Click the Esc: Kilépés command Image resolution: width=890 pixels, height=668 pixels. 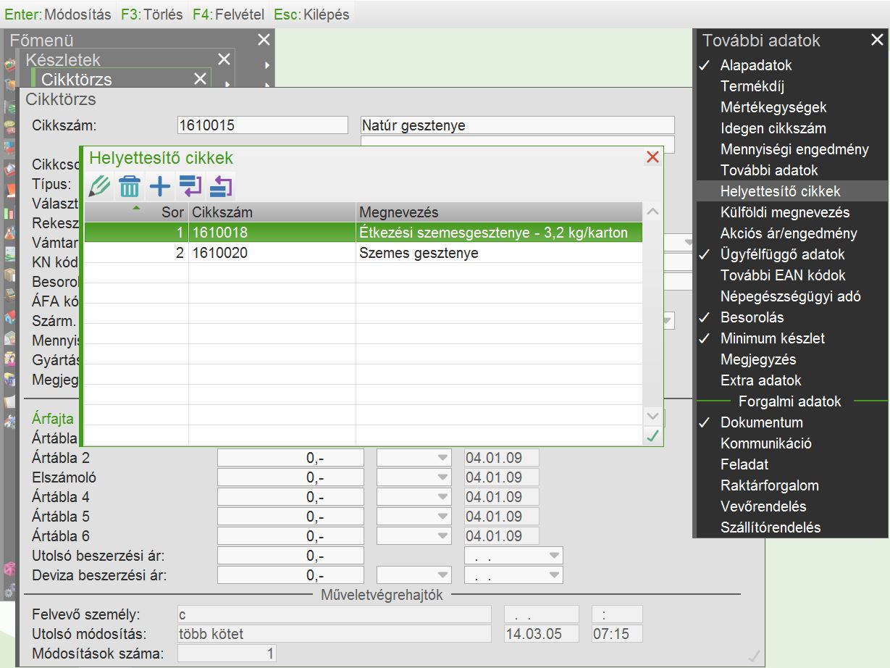[x=311, y=14]
